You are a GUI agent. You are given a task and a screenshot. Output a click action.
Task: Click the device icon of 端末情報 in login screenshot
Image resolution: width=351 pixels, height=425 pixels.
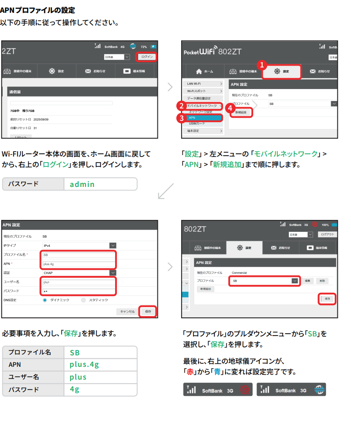point(127,71)
